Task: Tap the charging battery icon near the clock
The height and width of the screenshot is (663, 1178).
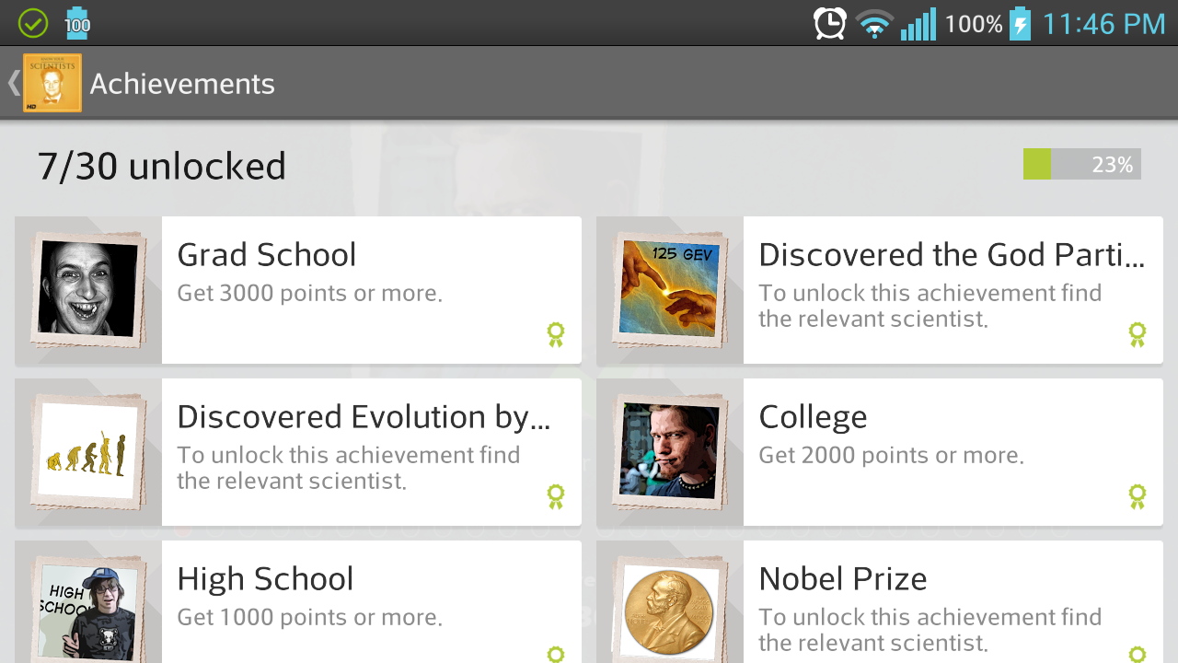Action: pyautogui.click(x=1020, y=23)
